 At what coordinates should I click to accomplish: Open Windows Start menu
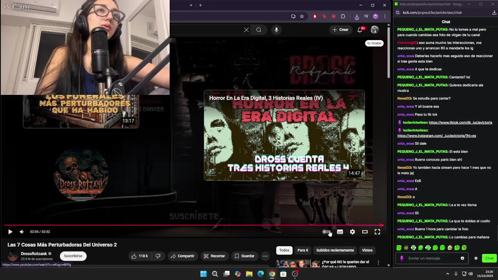[x=203, y=274]
